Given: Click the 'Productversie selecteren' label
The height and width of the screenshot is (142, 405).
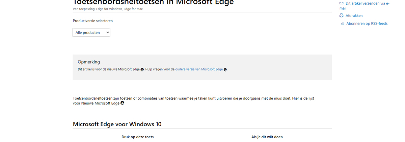Looking at the screenshot, I should coord(93,21).
